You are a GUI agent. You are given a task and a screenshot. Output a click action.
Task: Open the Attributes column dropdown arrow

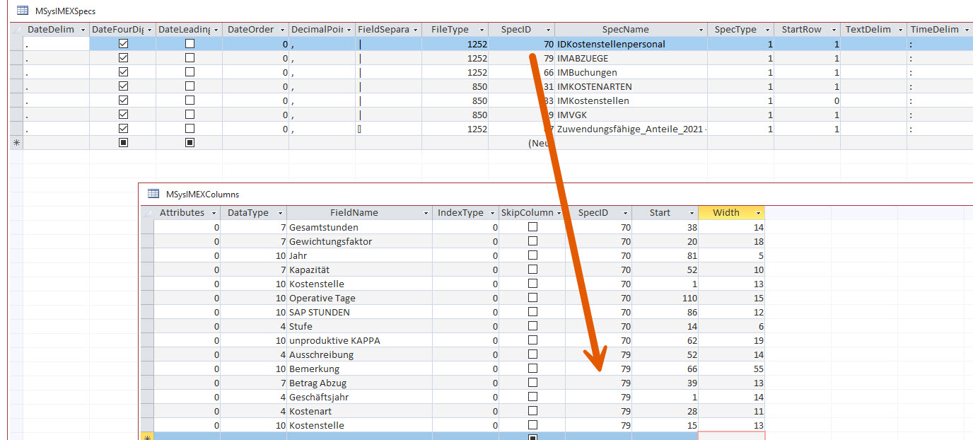(x=214, y=213)
